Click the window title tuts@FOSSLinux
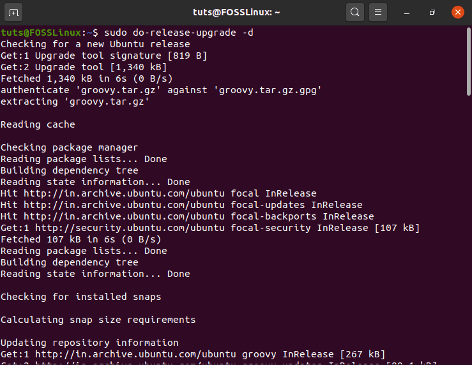472x365 pixels. point(236,12)
